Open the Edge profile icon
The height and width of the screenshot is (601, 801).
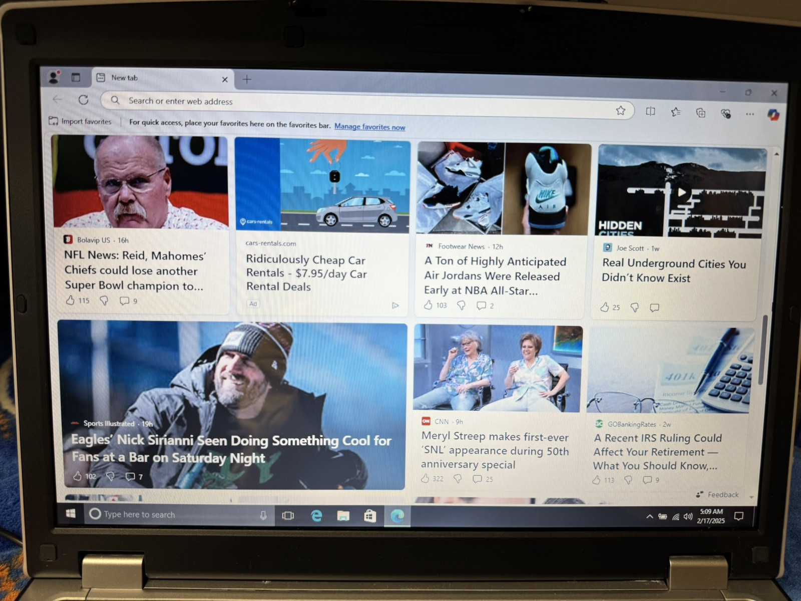click(54, 77)
